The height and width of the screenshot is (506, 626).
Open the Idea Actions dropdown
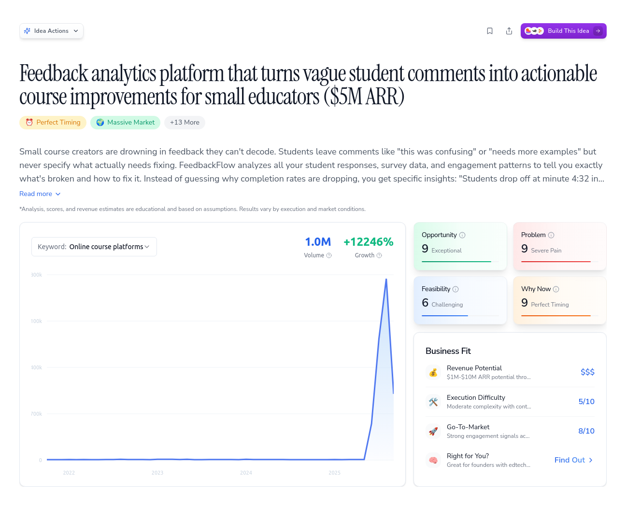click(51, 30)
